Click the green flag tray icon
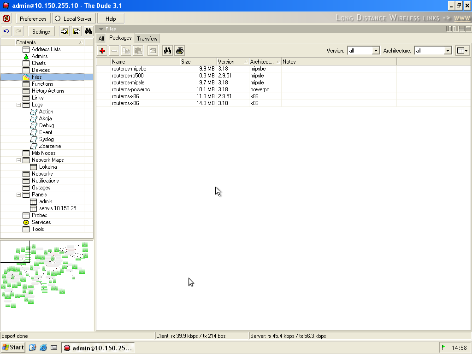 pos(443,348)
